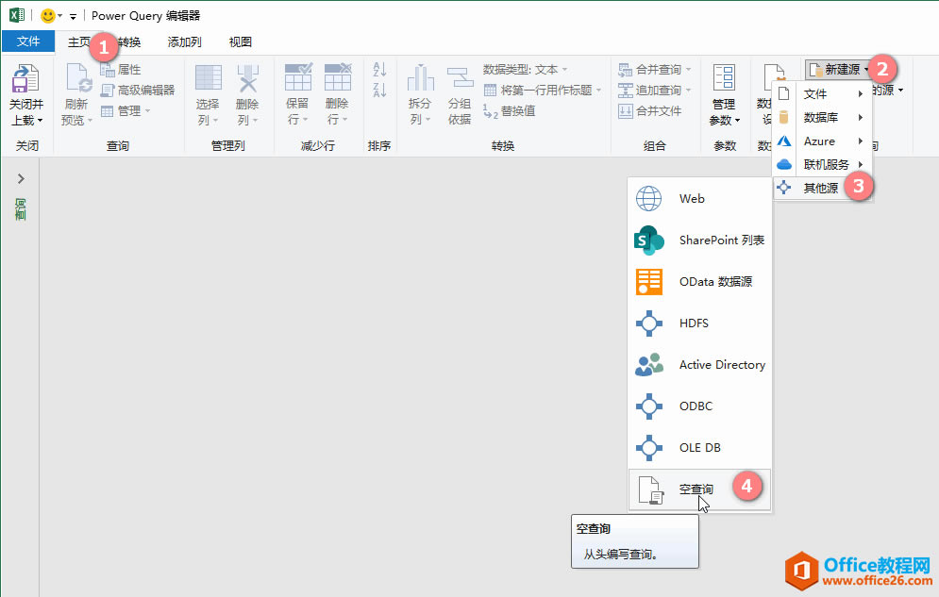This screenshot has width=939, height=597.
Task: Expand the queries pane chevron
Action: [21, 178]
